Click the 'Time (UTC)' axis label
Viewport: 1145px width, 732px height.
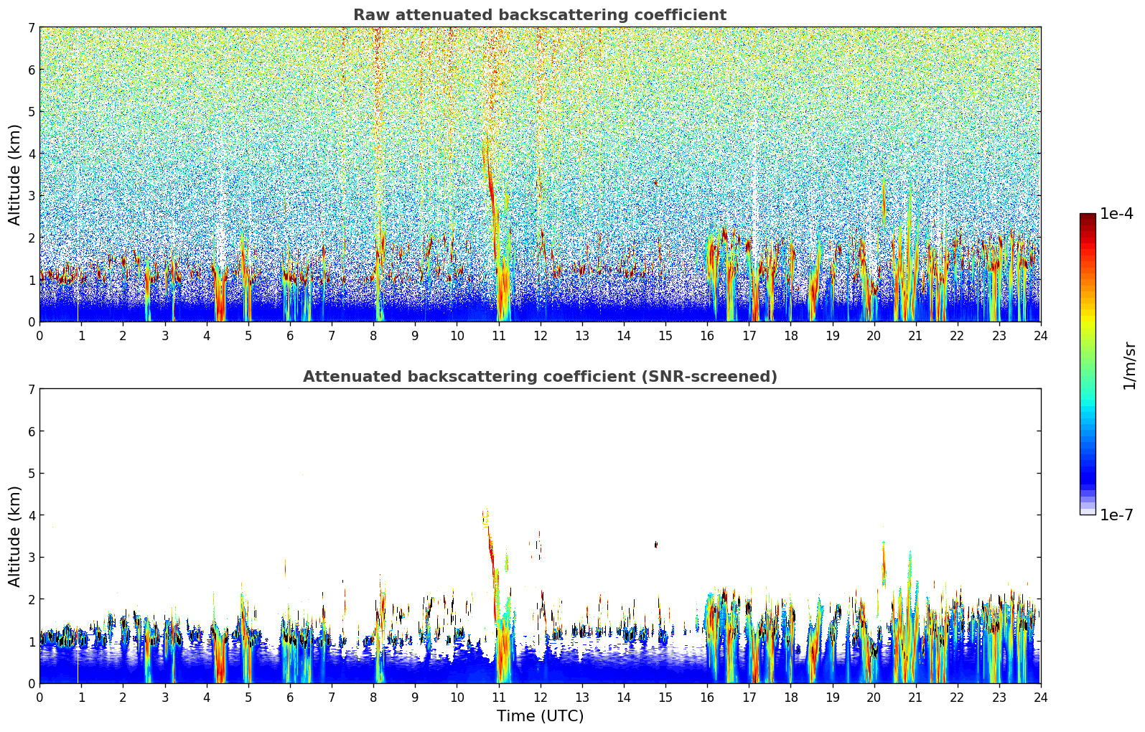(540, 716)
